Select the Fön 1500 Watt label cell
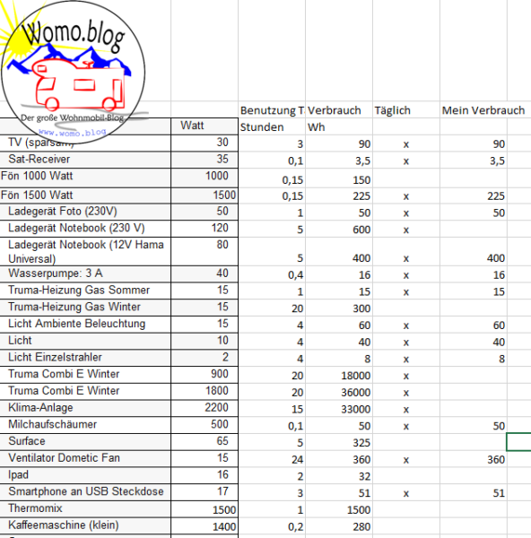This screenshot has width=531, height=538. click(85, 195)
